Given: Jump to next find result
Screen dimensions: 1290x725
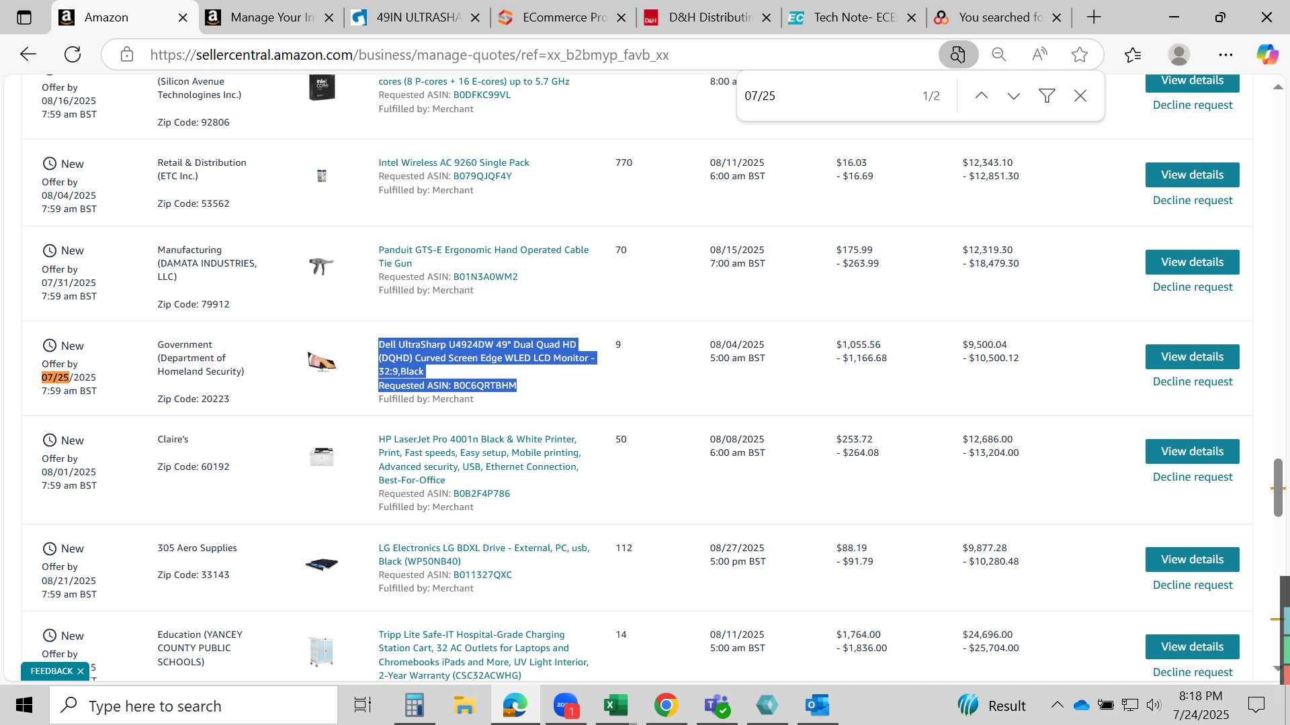Looking at the screenshot, I should click(x=1014, y=96).
